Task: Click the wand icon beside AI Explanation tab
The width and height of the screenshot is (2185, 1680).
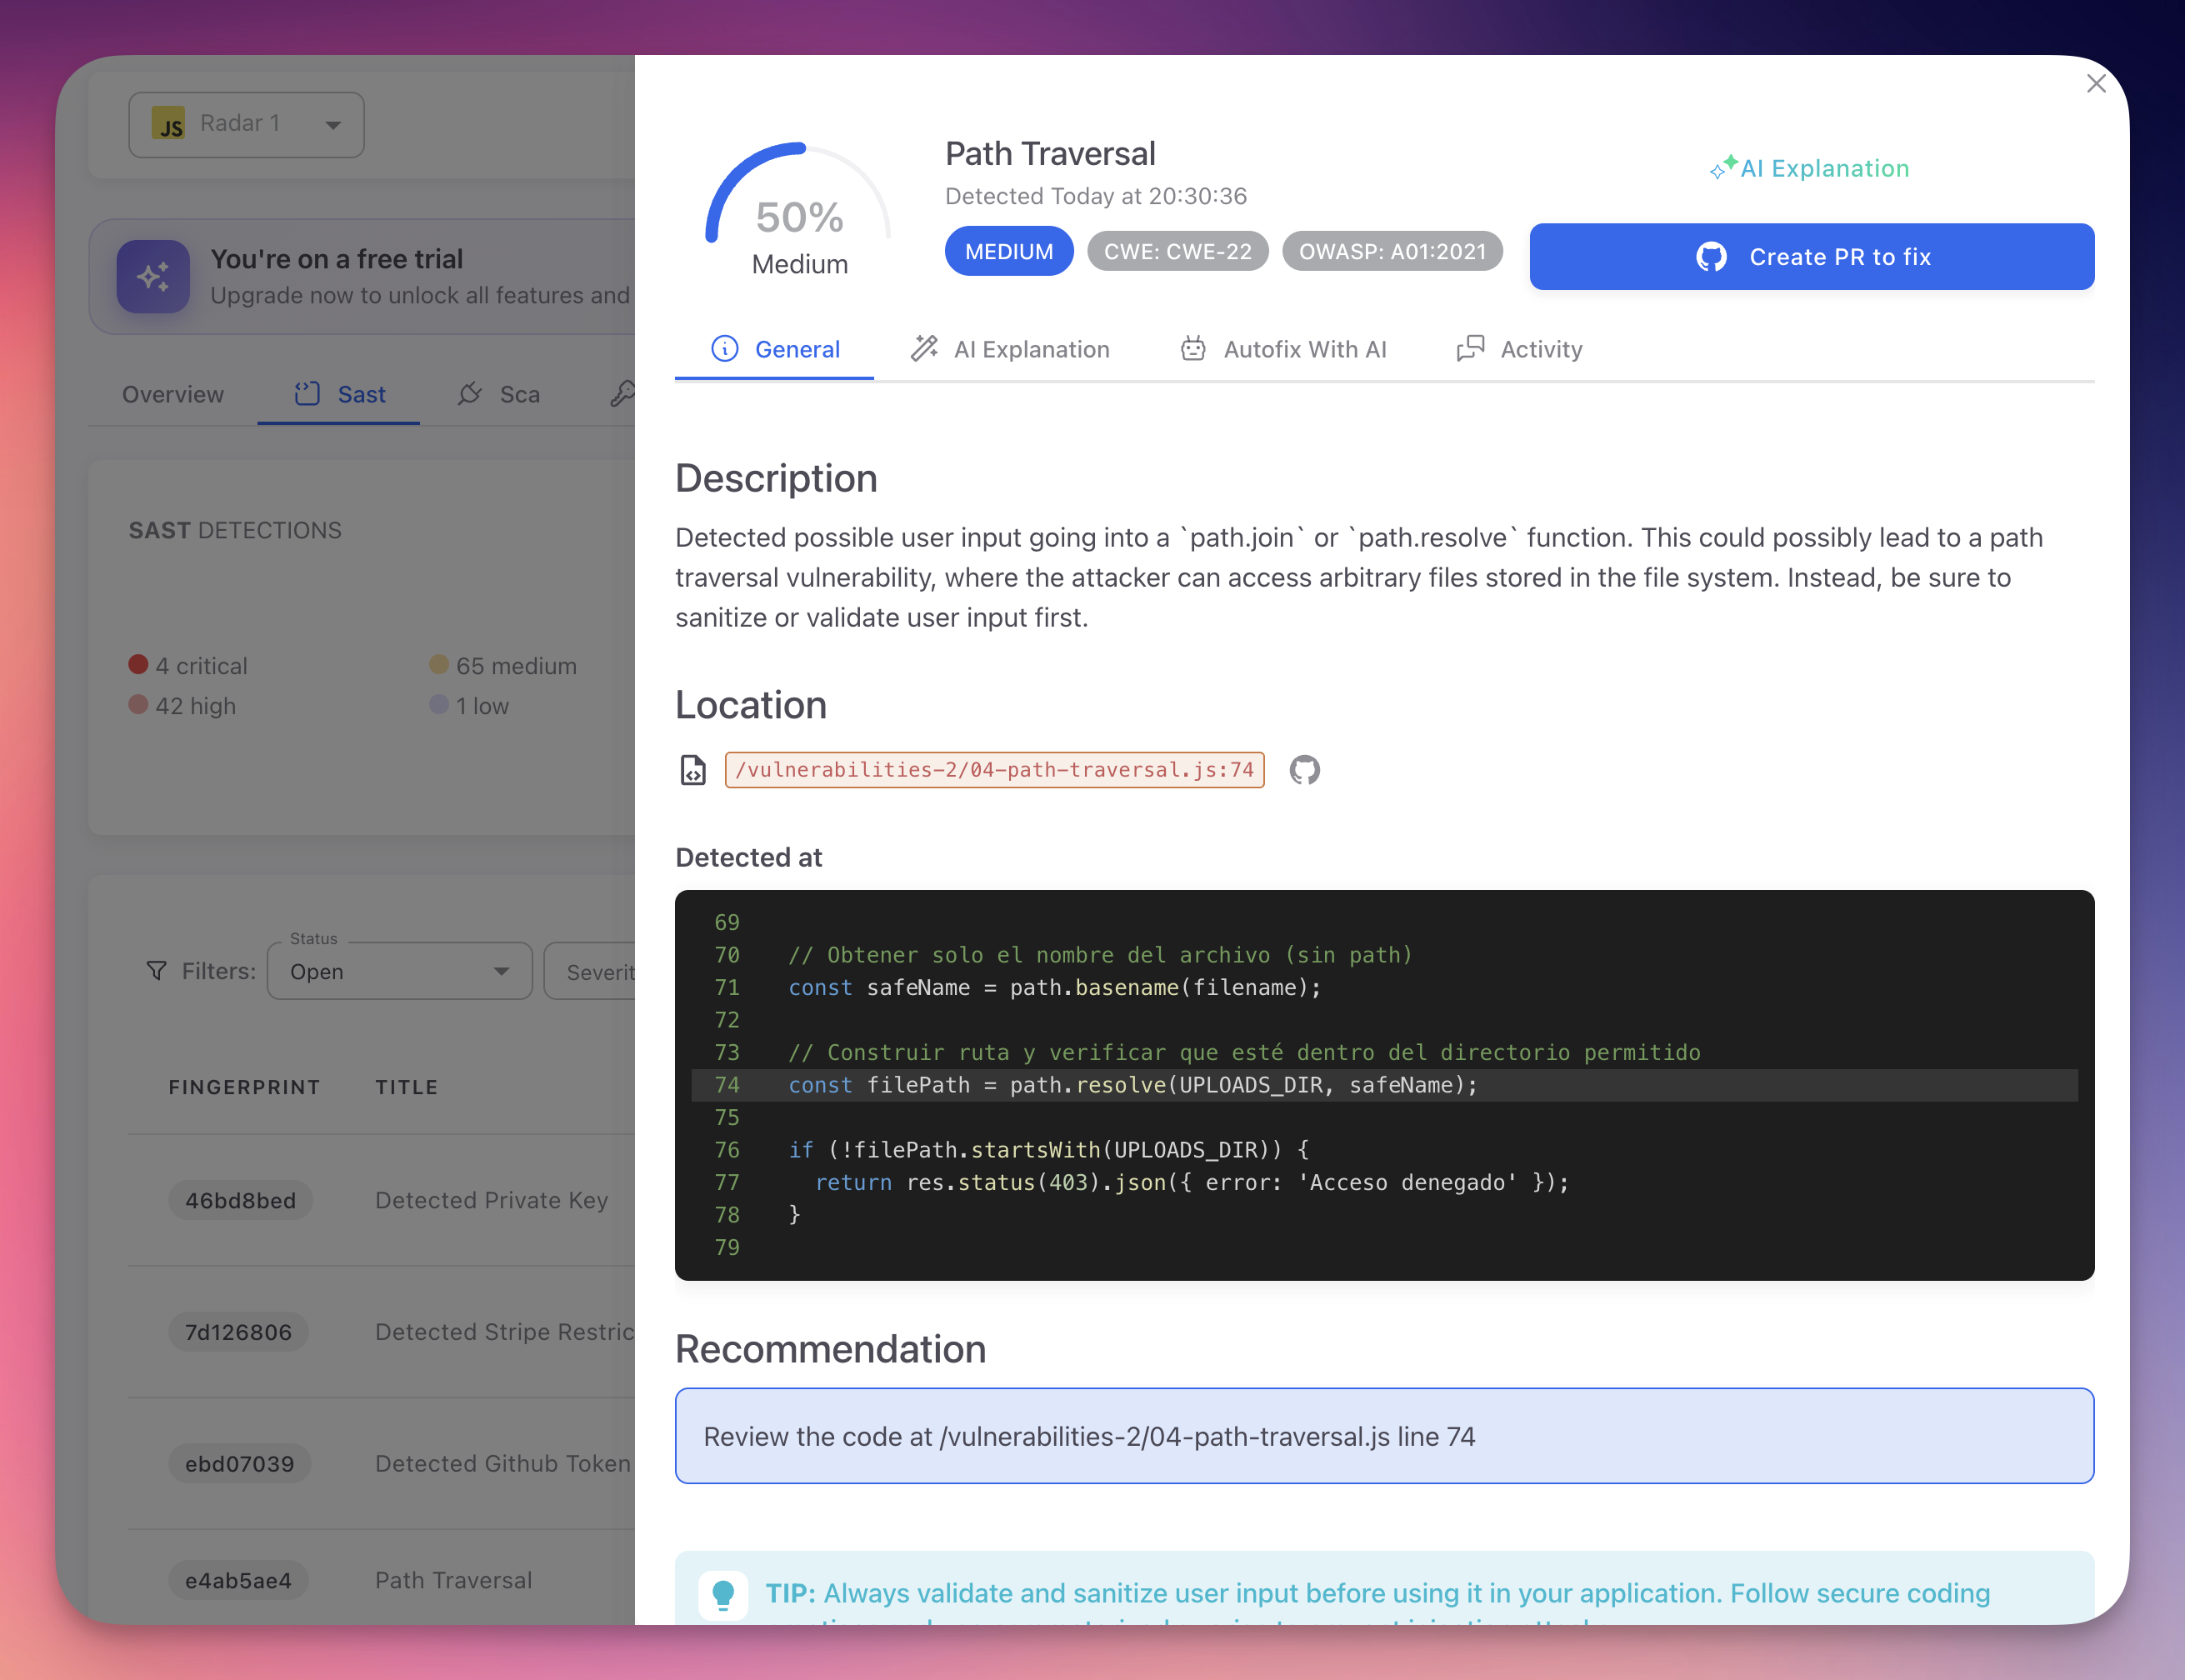Action: pos(923,349)
